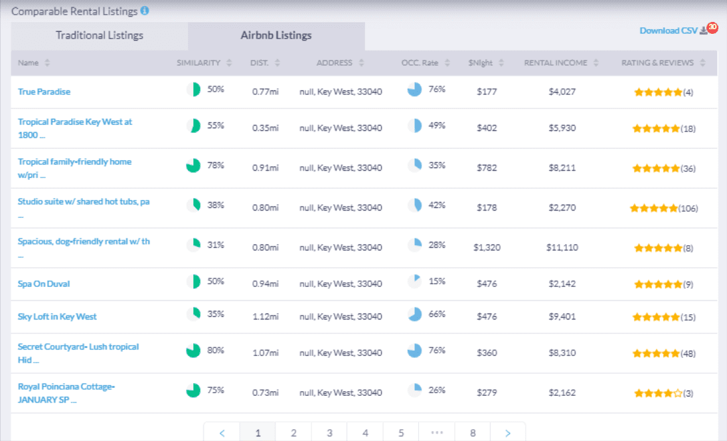Sort by RENTAL INCOME column

point(596,63)
